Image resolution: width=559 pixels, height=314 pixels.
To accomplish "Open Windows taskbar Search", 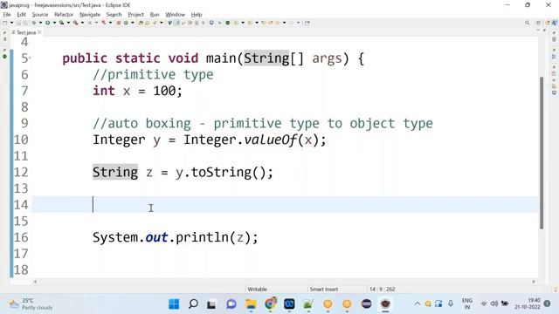I will pyautogui.click(x=193, y=304).
